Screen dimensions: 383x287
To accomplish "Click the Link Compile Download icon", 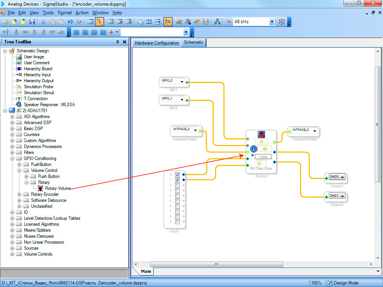I will tap(179, 22).
